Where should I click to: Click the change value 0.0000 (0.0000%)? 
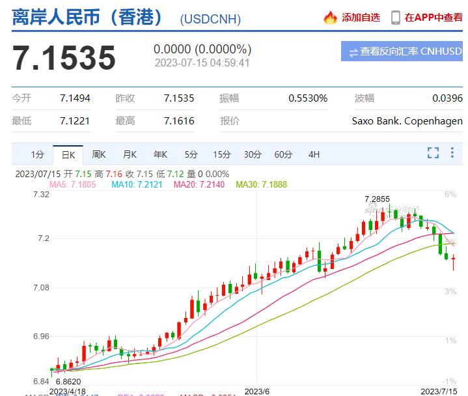[x=202, y=49]
